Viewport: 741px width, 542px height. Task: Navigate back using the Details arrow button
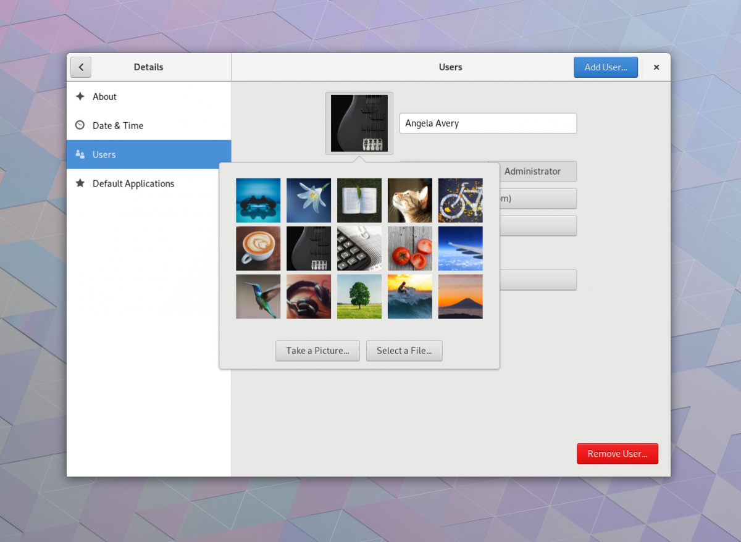[x=80, y=67]
